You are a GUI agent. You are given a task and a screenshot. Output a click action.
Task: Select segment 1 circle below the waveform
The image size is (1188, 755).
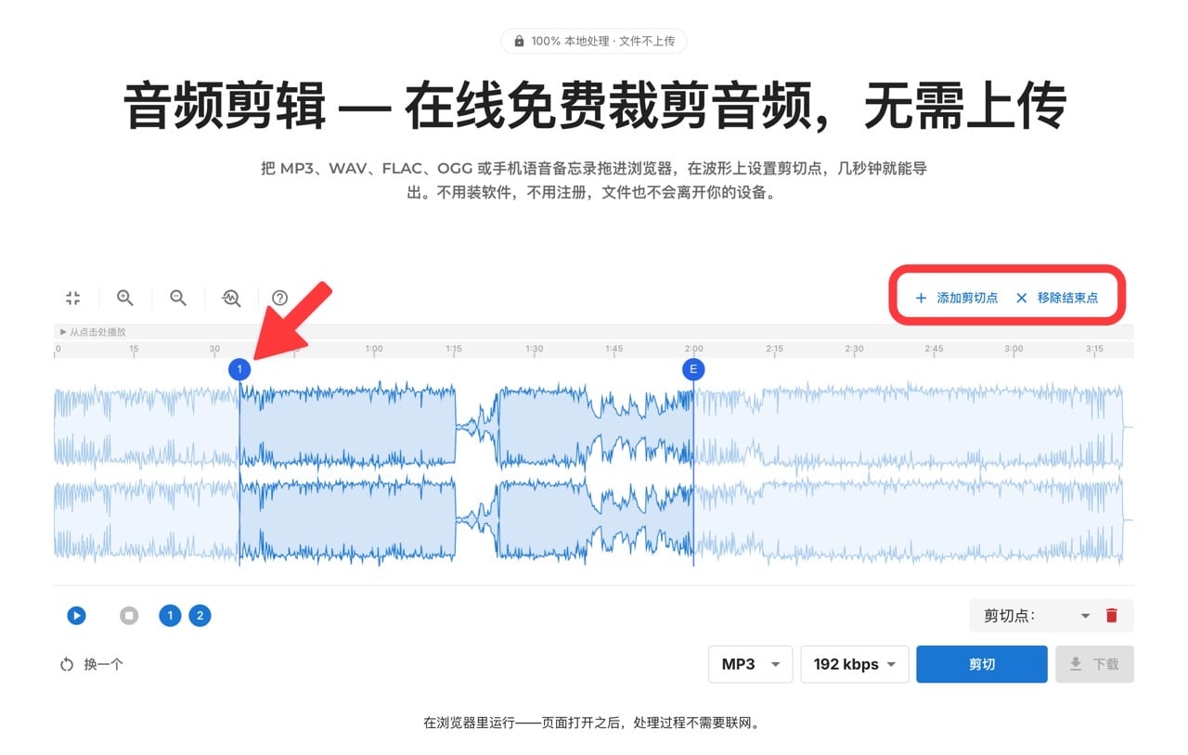click(170, 615)
